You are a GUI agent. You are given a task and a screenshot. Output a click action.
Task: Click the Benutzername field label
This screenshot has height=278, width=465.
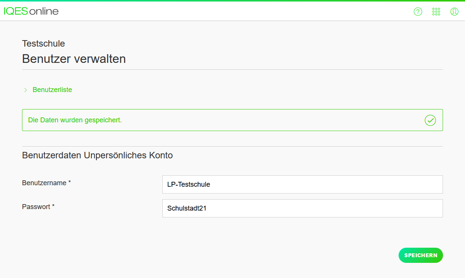tap(44, 183)
